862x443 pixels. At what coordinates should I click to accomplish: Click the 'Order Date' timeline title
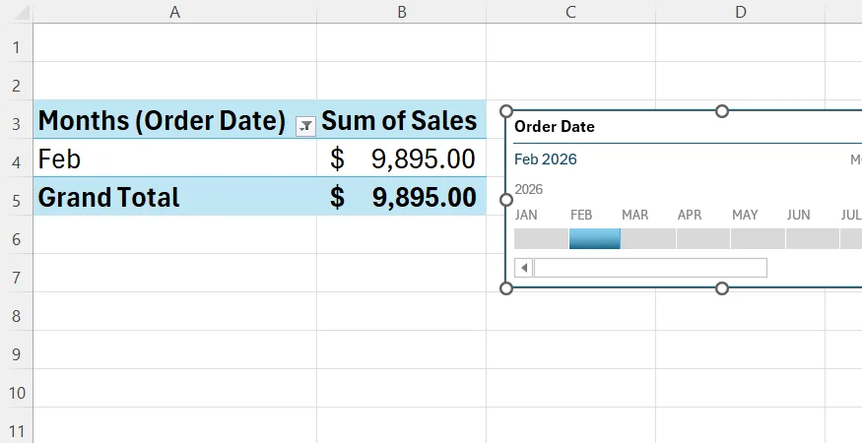tap(554, 126)
